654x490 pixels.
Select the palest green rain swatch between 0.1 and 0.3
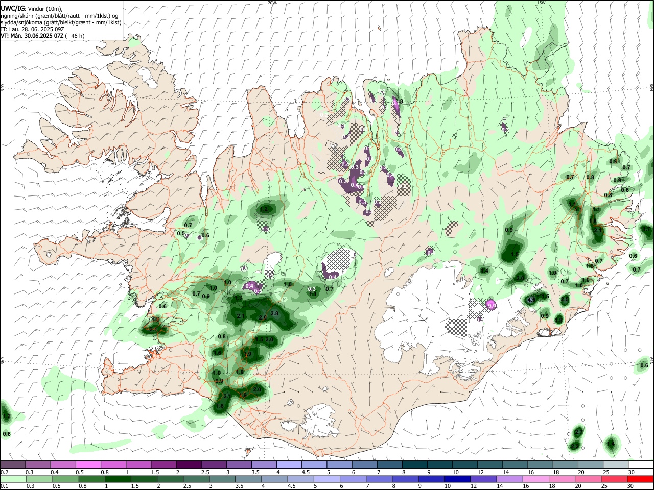(x=13, y=479)
